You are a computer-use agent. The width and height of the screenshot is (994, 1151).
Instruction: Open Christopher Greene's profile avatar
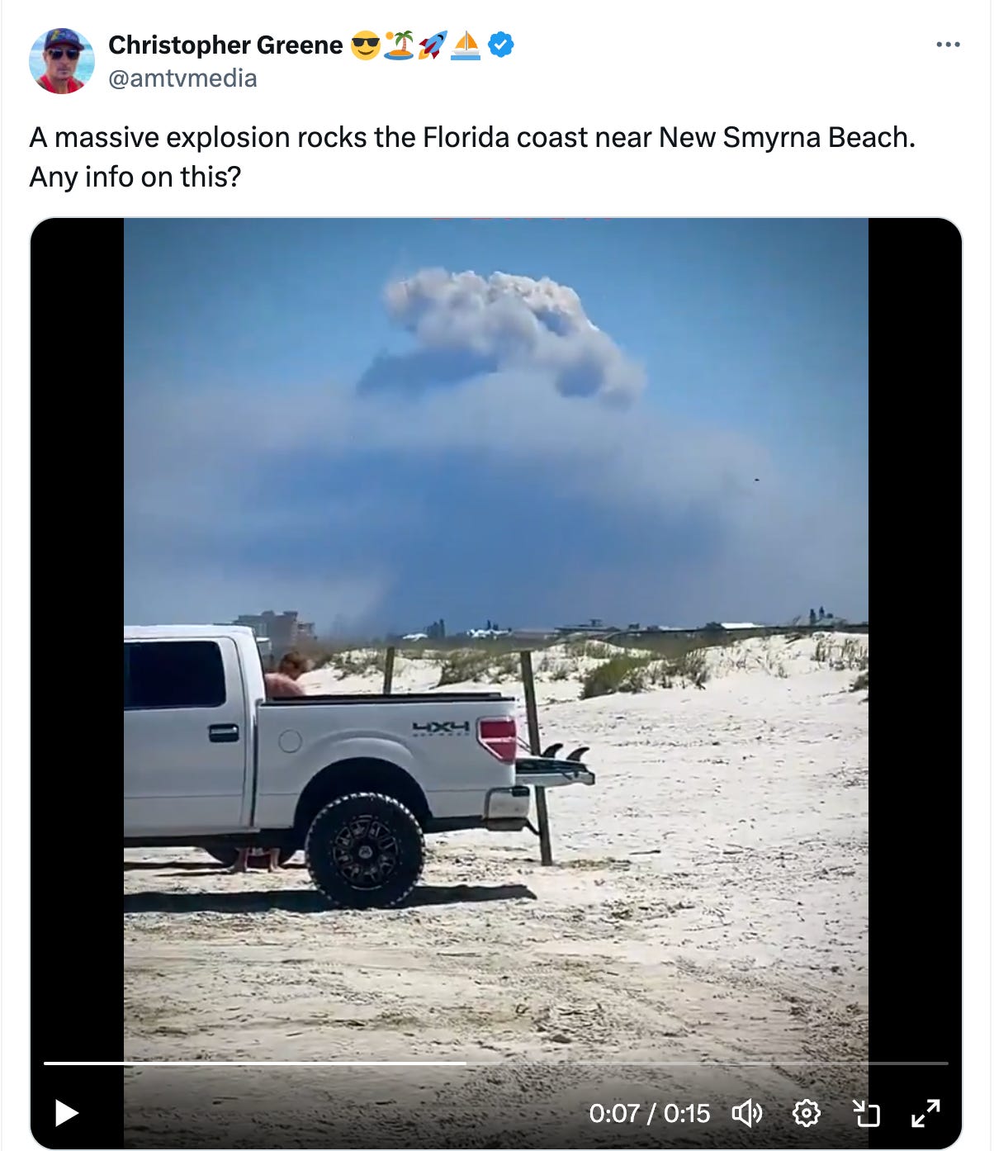point(62,60)
